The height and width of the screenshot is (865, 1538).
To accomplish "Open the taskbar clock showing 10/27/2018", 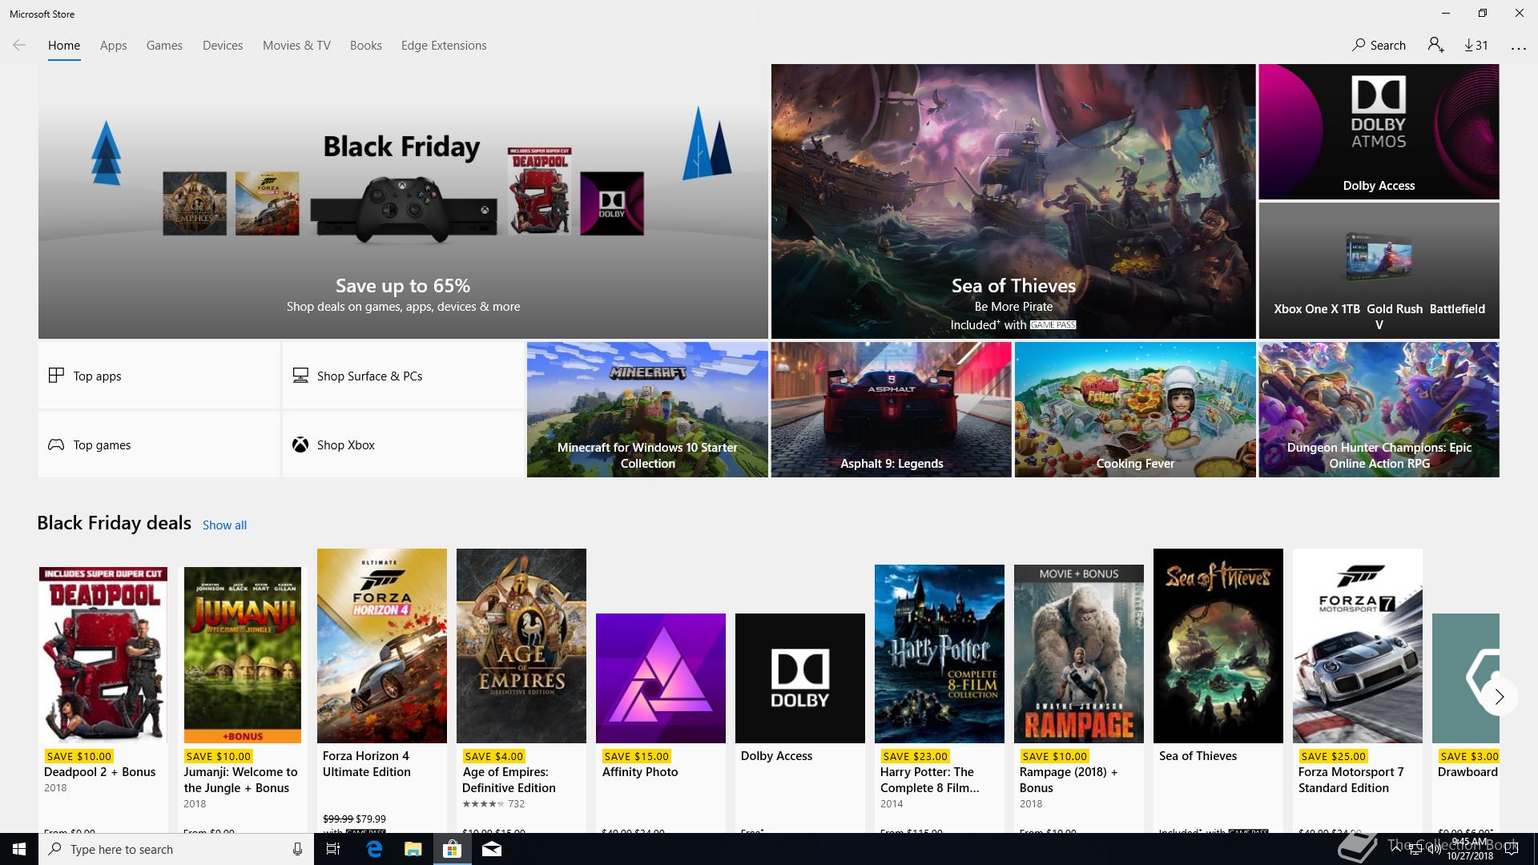I will [1470, 849].
